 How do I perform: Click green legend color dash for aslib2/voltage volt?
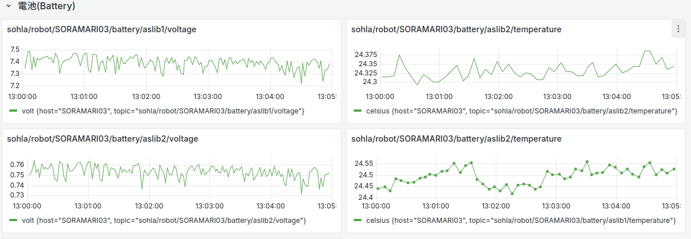tap(13, 221)
